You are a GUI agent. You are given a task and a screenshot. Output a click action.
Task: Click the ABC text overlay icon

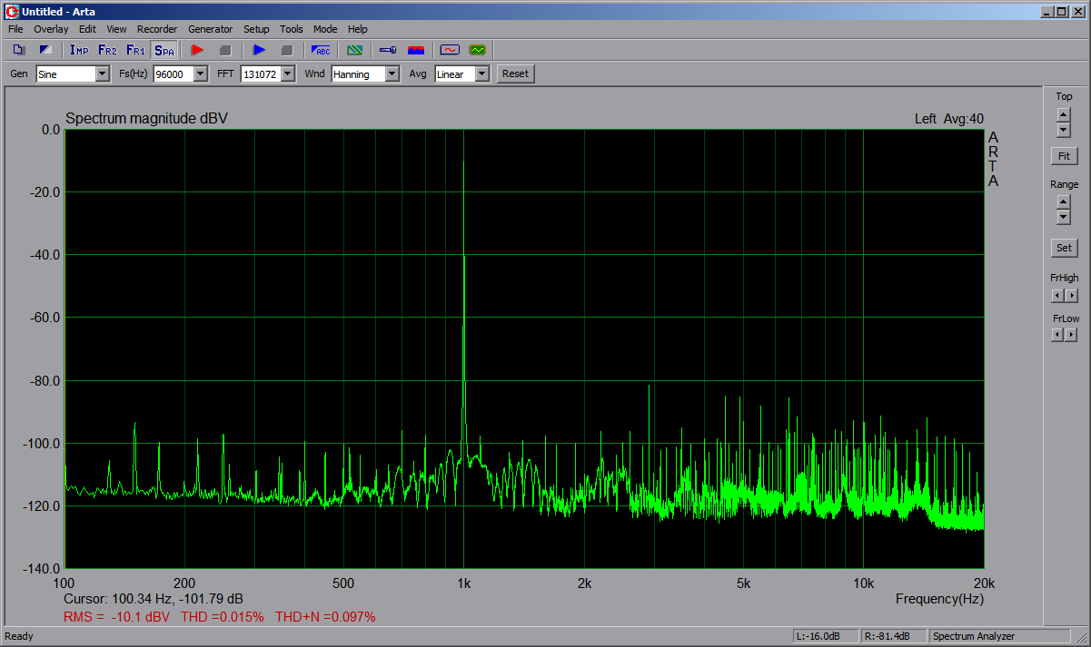321,50
